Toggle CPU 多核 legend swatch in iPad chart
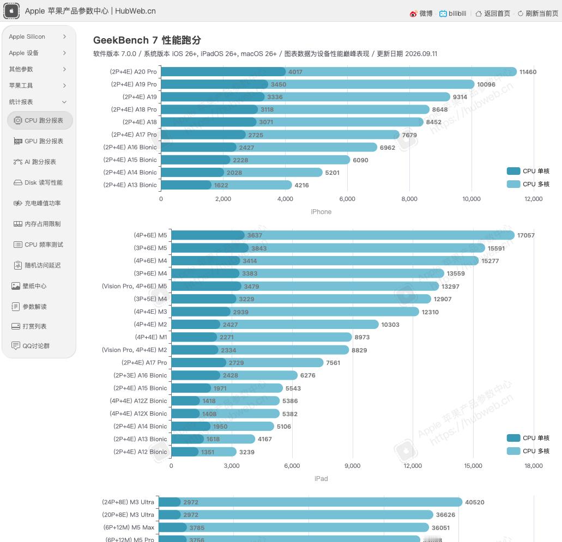562x542 pixels. pyautogui.click(x=513, y=451)
